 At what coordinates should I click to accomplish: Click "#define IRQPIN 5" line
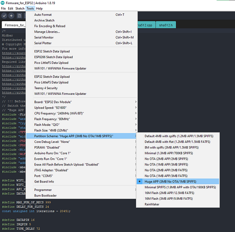[16, 224]
